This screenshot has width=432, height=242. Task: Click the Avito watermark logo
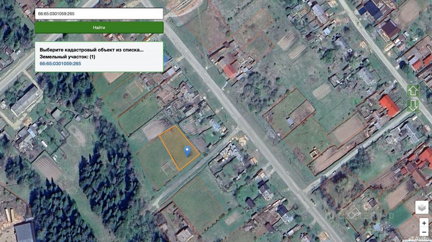419,239
